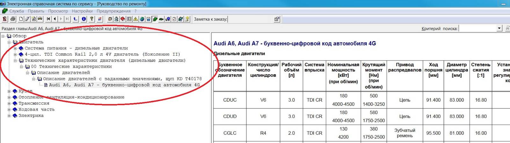Click the car icon in the toolbar
Viewport: 510px width, 143px height.
(40, 19)
